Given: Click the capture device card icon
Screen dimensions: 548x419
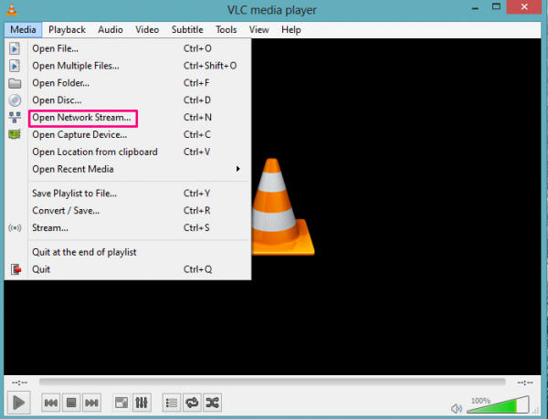Looking at the screenshot, I should coord(15,134).
